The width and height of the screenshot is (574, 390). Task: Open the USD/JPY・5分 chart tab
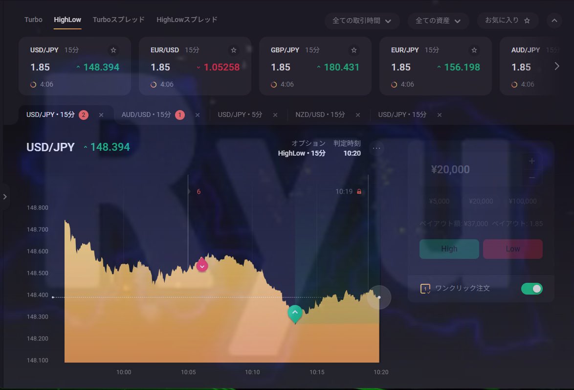240,115
